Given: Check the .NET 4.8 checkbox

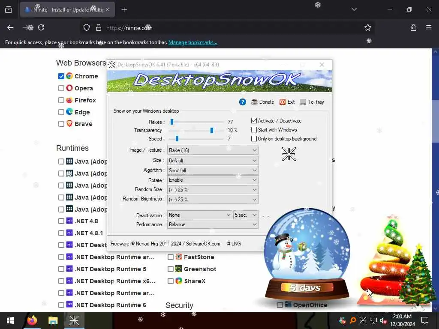Looking at the screenshot, I should point(61,221).
